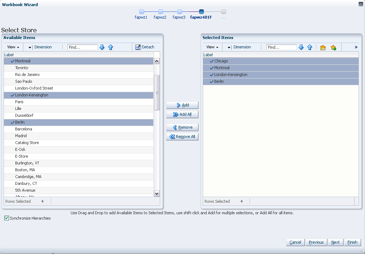The image size is (365, 254).
Task: Select Barcelona row
Action: tap(79, 129)
